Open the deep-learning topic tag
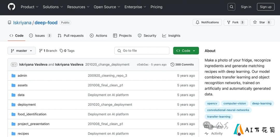 [x=262, y=103]
